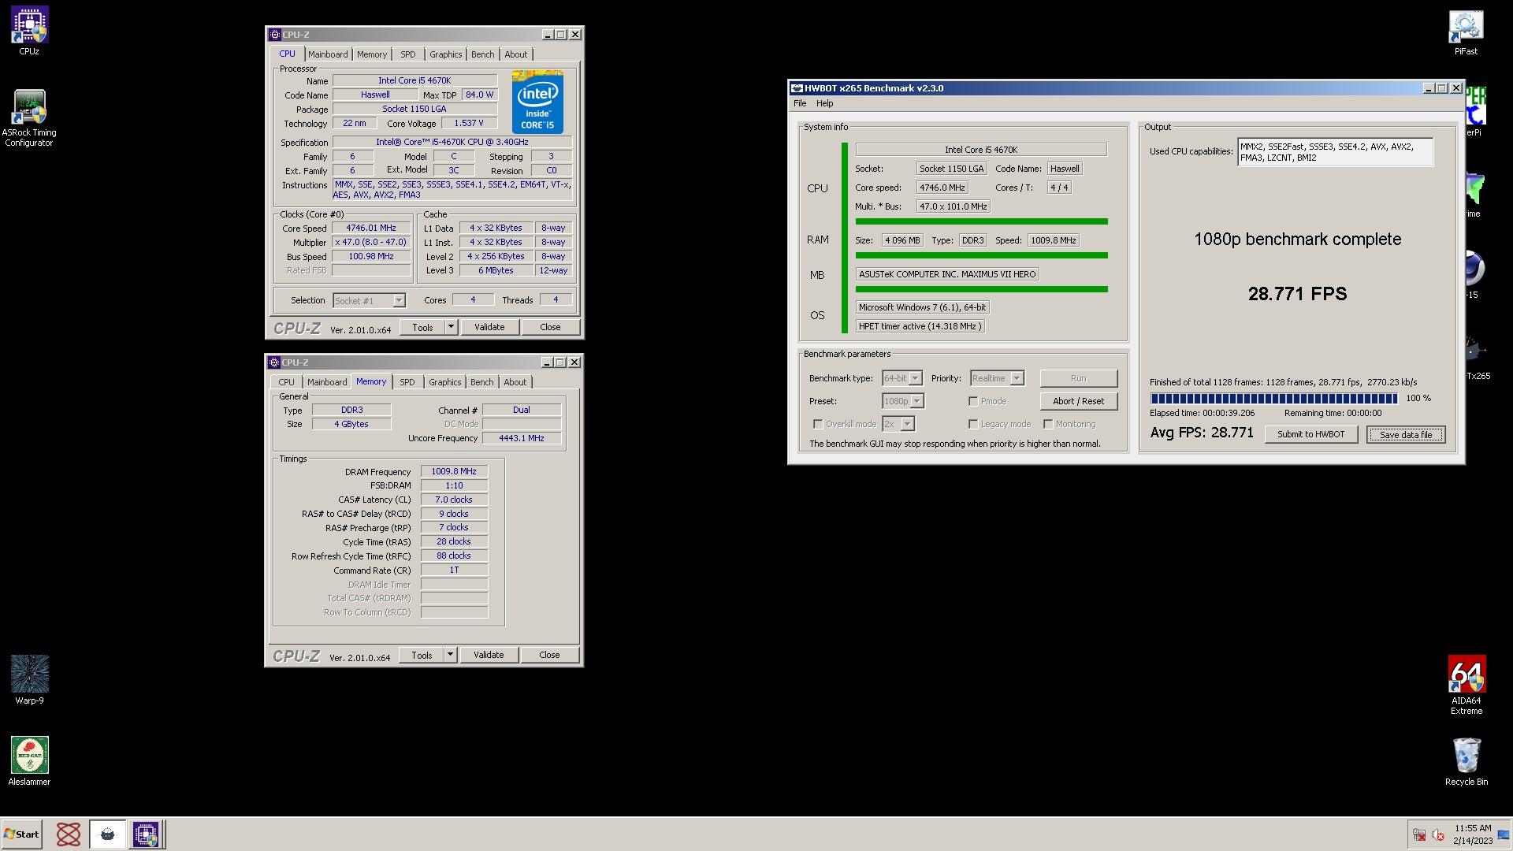Screen dimensions: 1513x851
Task: Open the PiFast desktop shortcut
Action: pos(1466,32)
